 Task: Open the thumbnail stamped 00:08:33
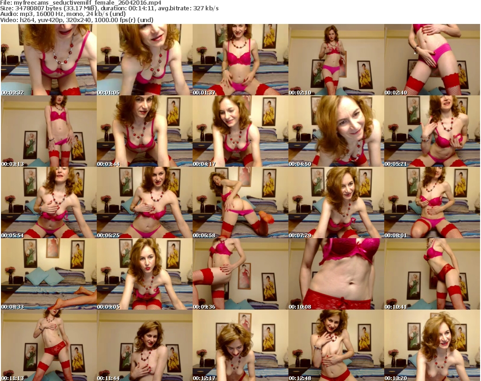pos(49,274)
